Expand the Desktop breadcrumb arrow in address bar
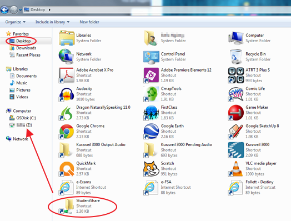Viewport: 291px width, 221px height. pos(49,9)
